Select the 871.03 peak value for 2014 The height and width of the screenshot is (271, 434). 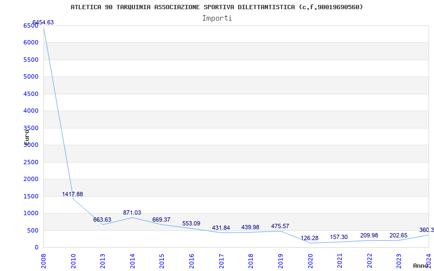[x=132, y=212]
